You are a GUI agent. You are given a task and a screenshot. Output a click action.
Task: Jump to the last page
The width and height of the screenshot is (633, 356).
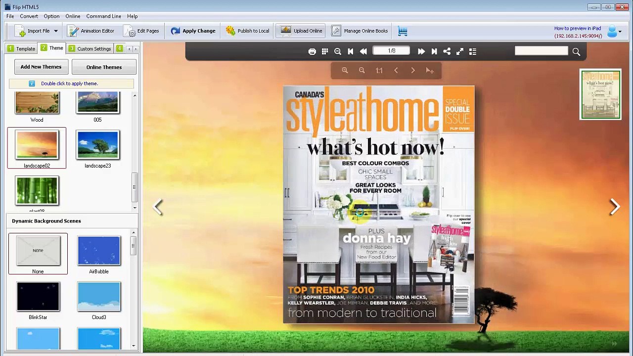click(434, 51)
